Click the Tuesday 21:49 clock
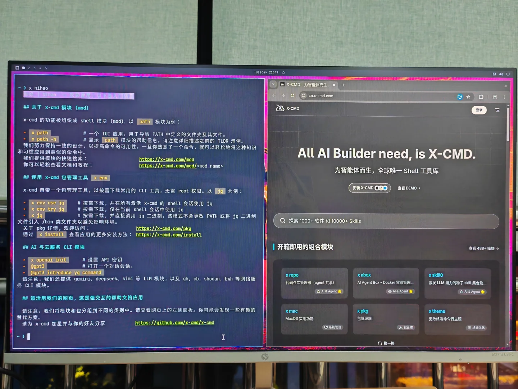The image size is (518, 389). point(266,72)
